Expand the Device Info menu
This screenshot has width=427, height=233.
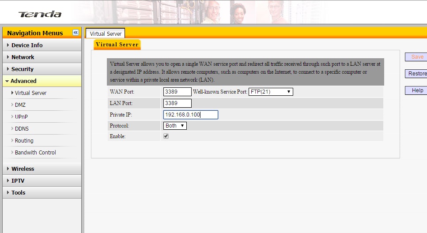(42, 45)
